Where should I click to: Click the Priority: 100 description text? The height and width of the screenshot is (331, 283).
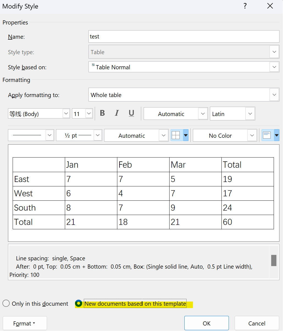click(24, 275)
